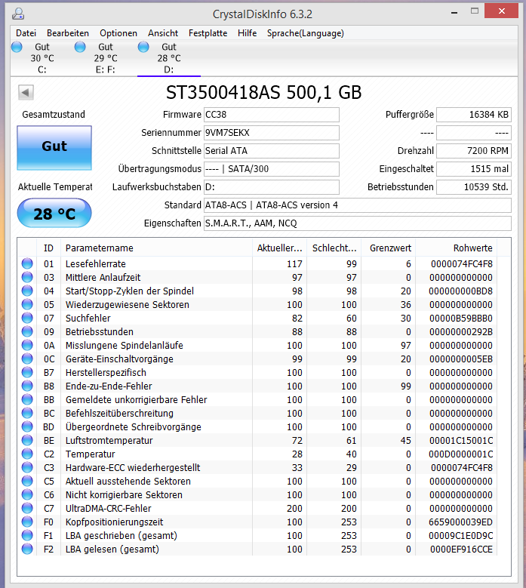Click the disk title ST3500418AS 500,1 GB
526x588 pixels.
tap(263, 92)
